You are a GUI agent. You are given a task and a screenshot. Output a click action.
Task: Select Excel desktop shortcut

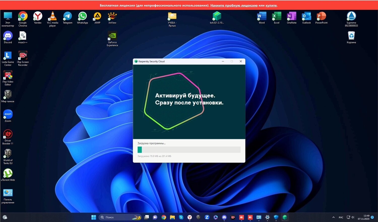click(x=276, y=18)
